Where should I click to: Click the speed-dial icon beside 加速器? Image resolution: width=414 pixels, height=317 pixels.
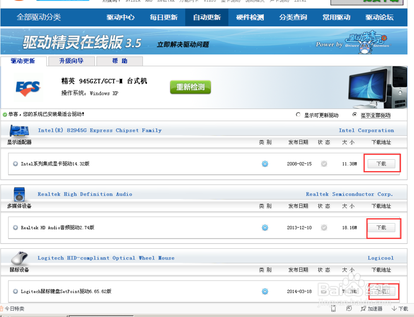click(349, 309)
